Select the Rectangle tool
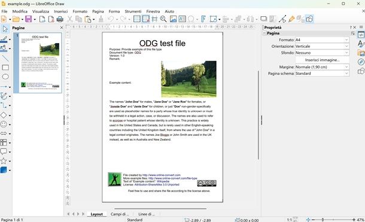The width and height of the screenshot is (365, 222). pos(5,68)
